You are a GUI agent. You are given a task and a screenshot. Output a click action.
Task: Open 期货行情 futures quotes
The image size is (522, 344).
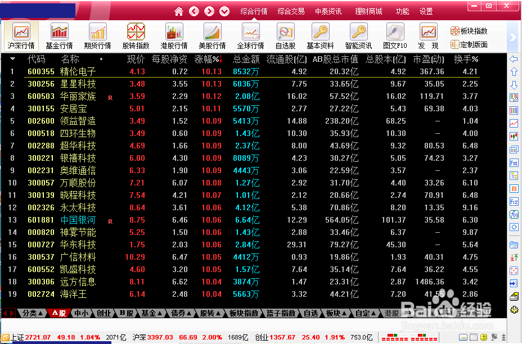click(97, 37)
